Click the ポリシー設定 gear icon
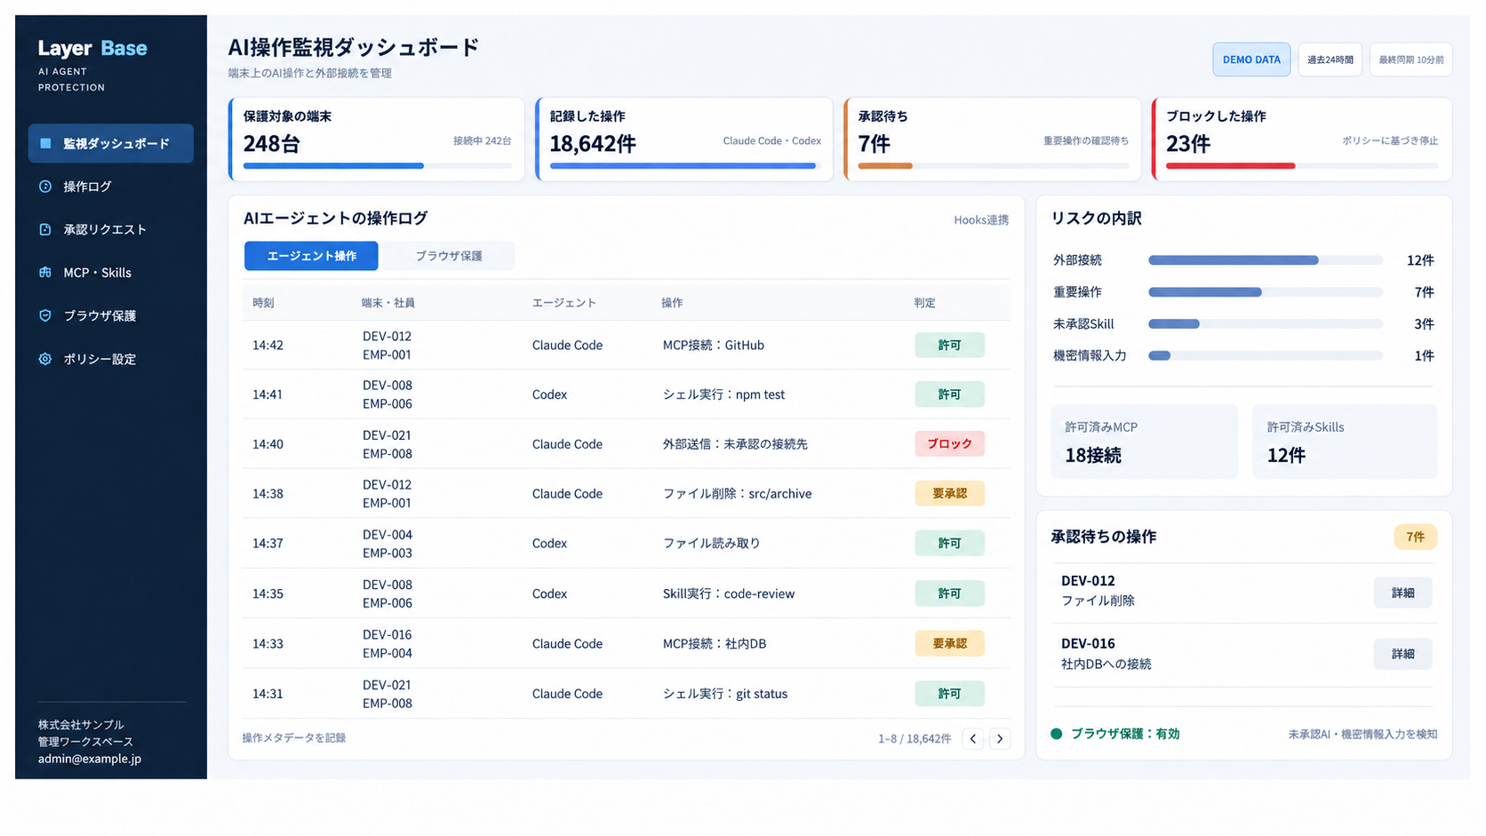1486x836 pixels. tap(45, 359)
